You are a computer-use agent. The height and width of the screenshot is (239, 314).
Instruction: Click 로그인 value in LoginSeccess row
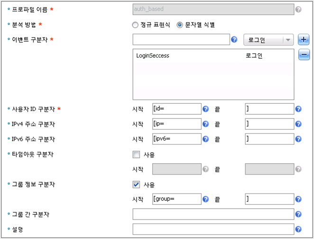pos(254,55)
